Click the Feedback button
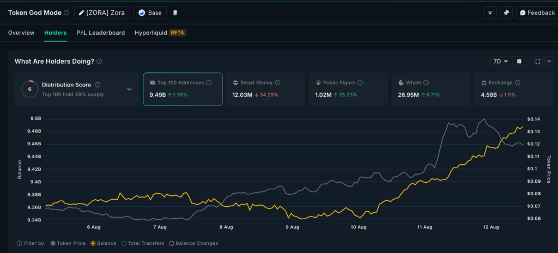 point(537,13)
